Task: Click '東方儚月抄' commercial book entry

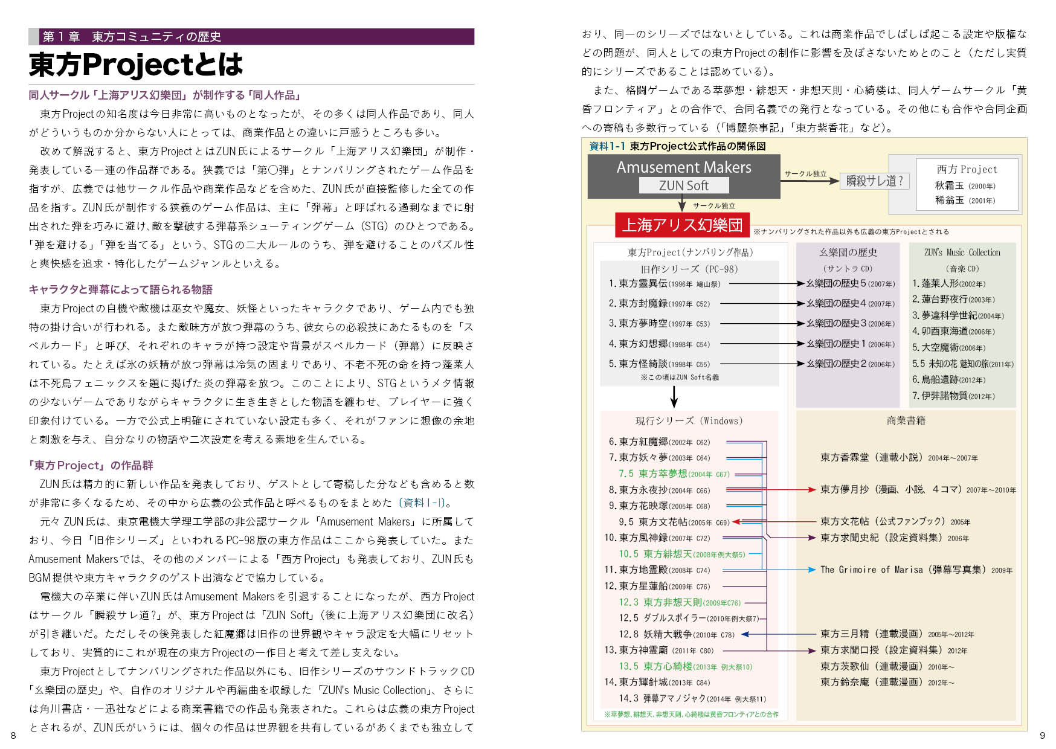Action: coord(918,490)
